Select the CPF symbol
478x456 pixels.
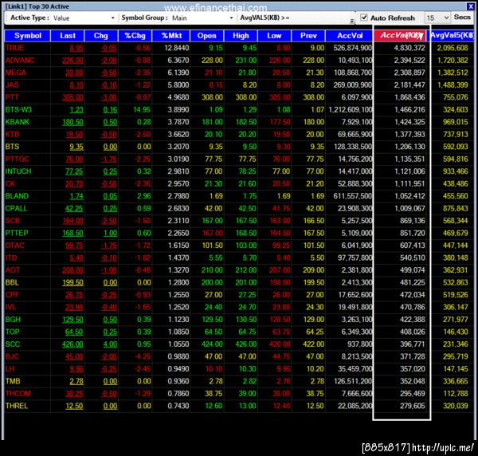(12, 295)
